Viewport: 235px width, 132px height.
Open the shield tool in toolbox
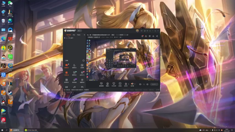pyautogui.click(x=82, y=80)
